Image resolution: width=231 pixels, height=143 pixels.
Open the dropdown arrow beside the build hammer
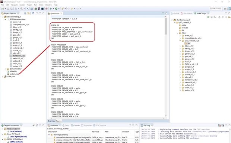[24, 9]
